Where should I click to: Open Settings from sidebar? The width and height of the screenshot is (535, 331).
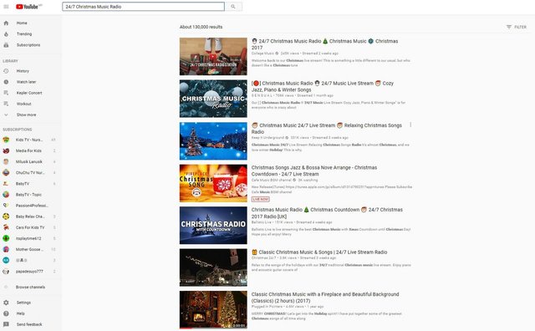point(23,303)
